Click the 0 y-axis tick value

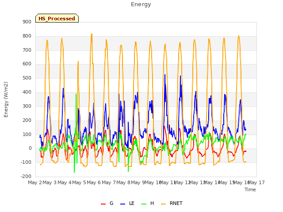(30, 148)
